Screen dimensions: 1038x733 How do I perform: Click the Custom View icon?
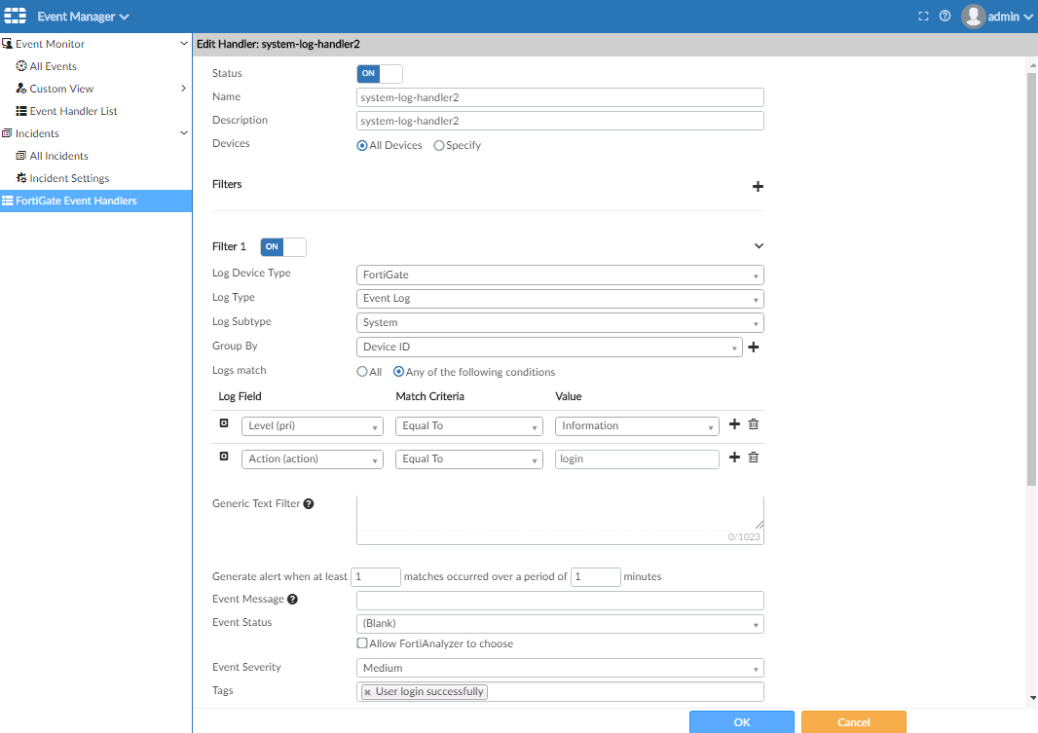click(21, 89)
